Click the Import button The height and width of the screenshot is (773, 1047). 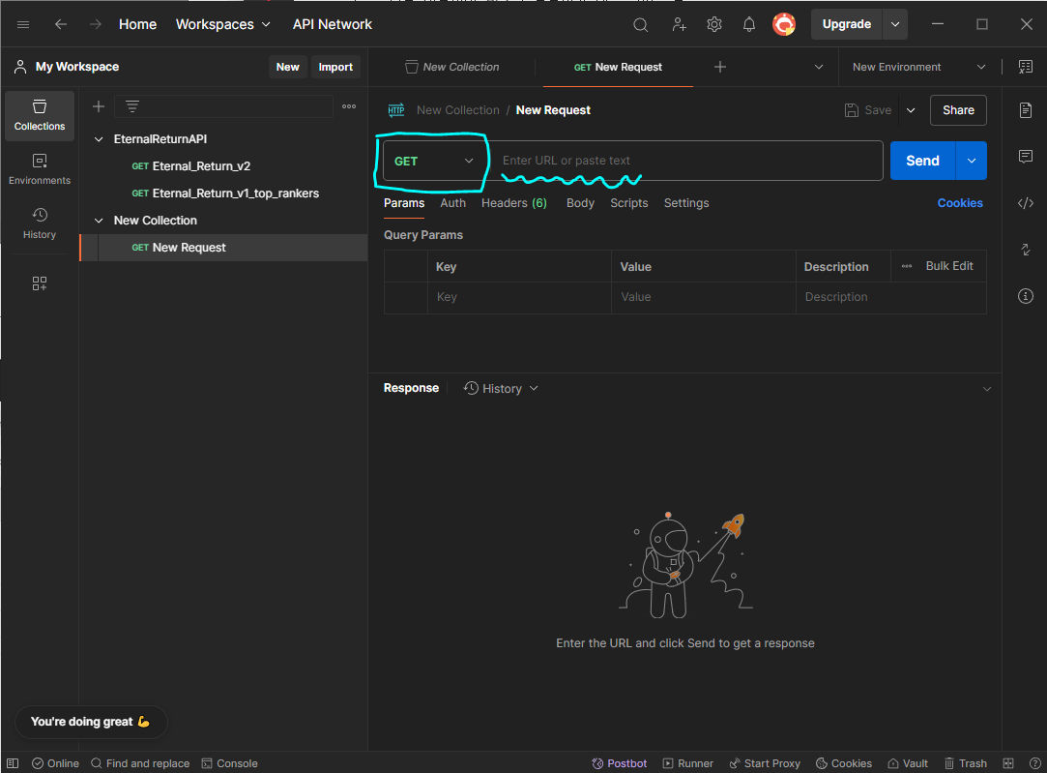335,67
